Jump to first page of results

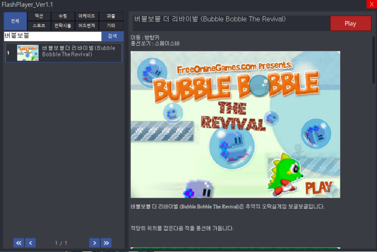point(18,243)
